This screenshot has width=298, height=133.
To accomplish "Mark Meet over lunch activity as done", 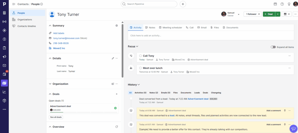I will pos(140,68).
